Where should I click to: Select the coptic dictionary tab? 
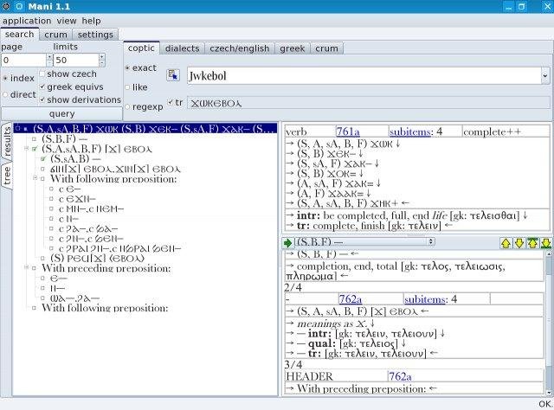point(141,48)
